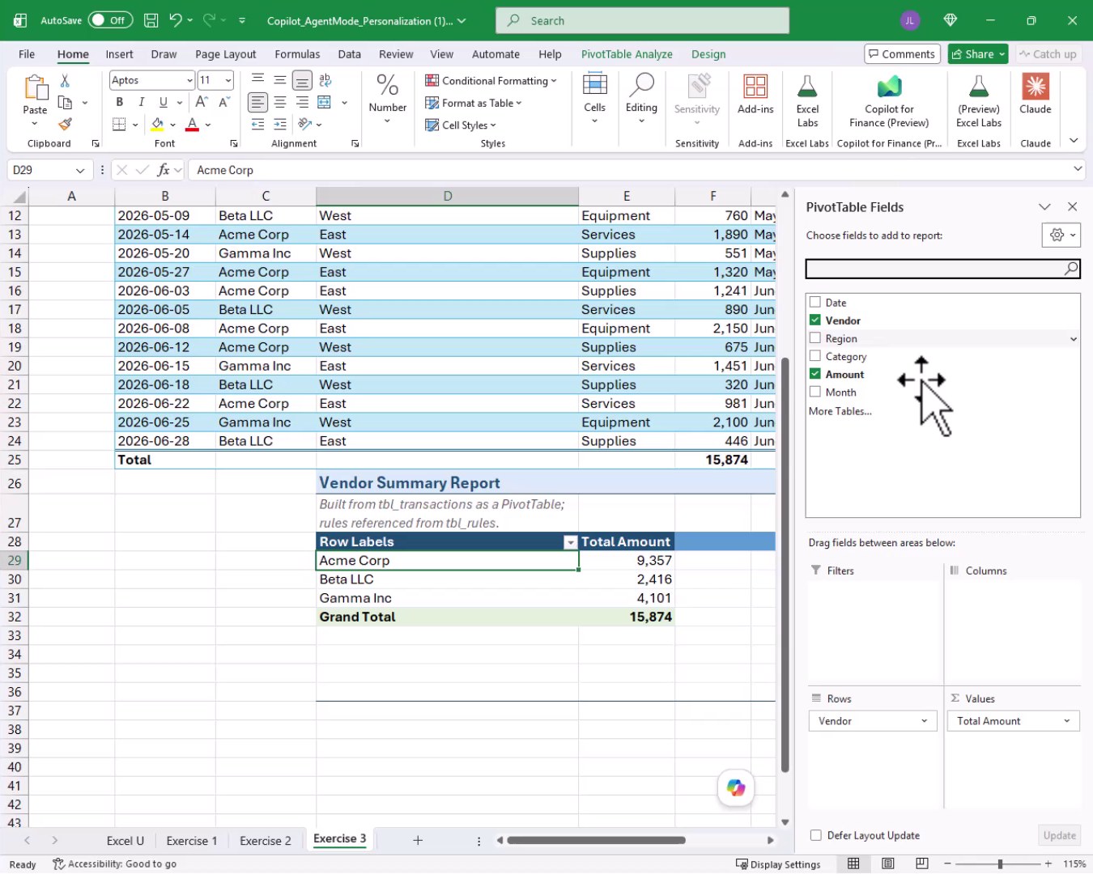Open the font size dropdown
Viewport: 1093px width, 874px height.
pyautogui.click(x=228, y=80)
